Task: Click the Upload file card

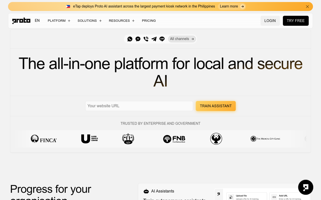Action: pyautogui.click(x=247, y=196)
